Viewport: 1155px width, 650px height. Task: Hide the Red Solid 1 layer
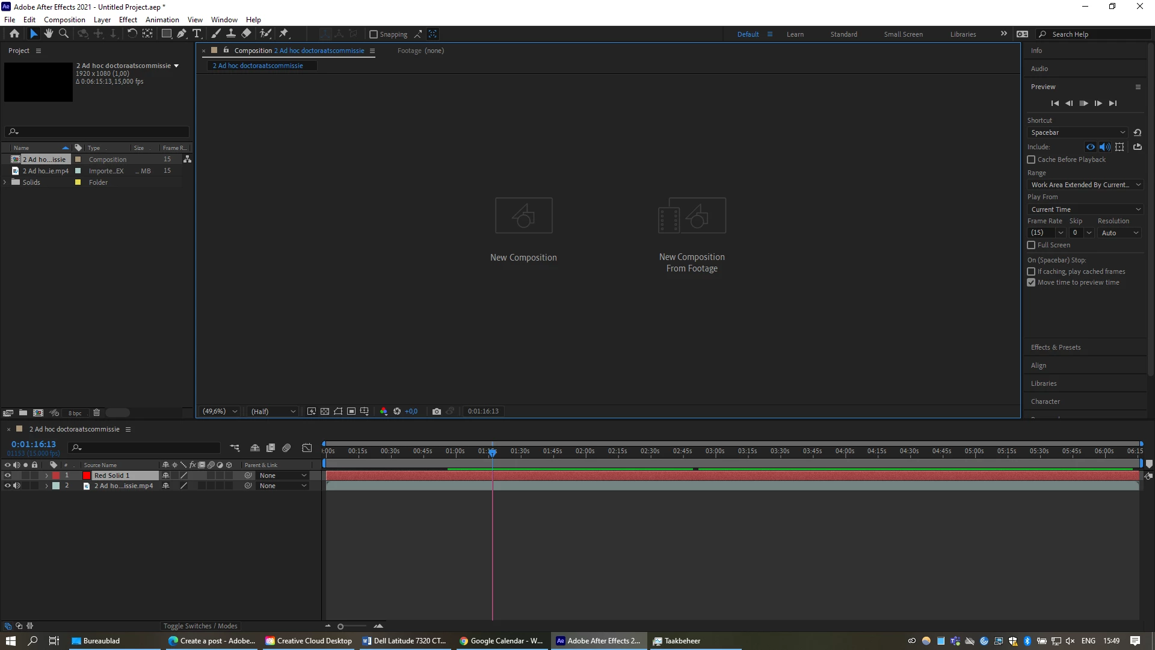[x=8, y=475]
